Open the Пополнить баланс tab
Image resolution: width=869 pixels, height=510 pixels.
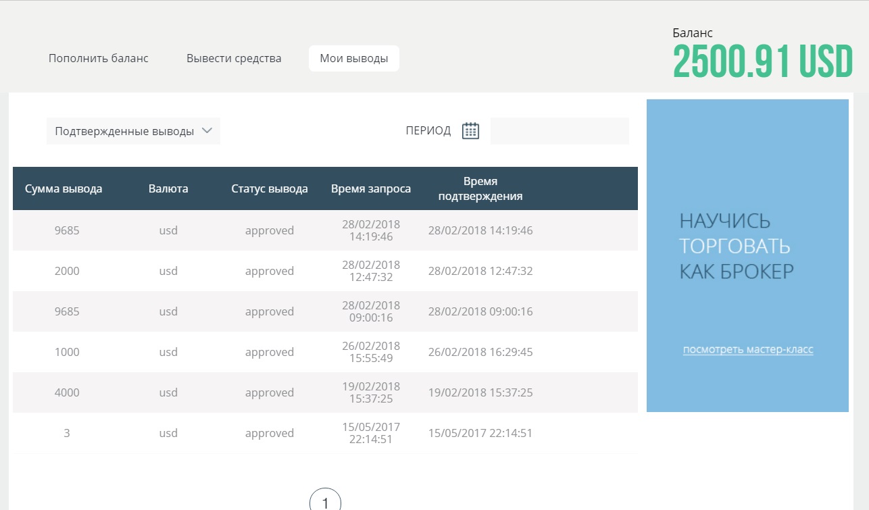[99, 59]
